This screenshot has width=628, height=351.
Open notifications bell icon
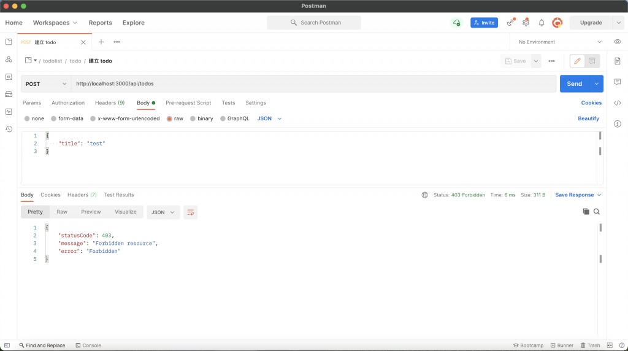pos(542,23)
